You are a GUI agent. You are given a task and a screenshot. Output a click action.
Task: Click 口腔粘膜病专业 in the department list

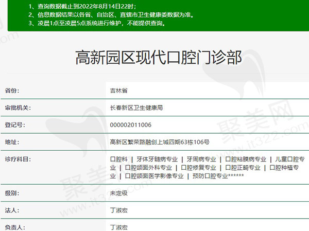(x=246, y=159)
